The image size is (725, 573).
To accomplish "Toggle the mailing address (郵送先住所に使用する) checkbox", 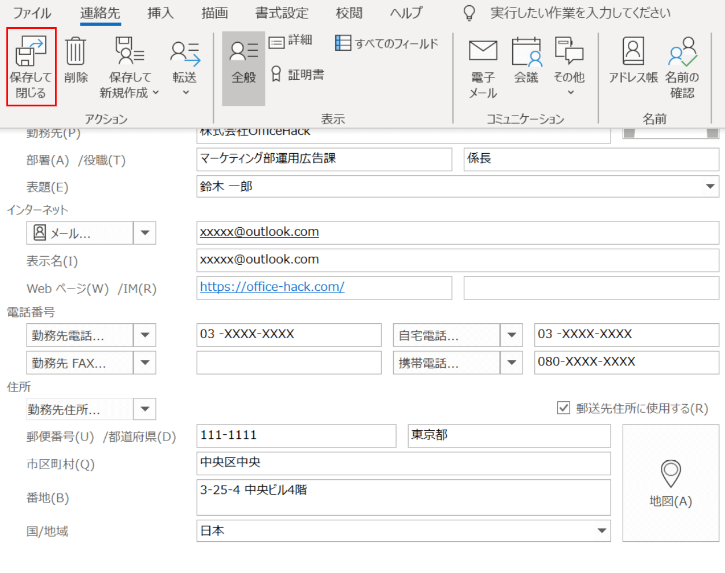I will coord(563,408).
